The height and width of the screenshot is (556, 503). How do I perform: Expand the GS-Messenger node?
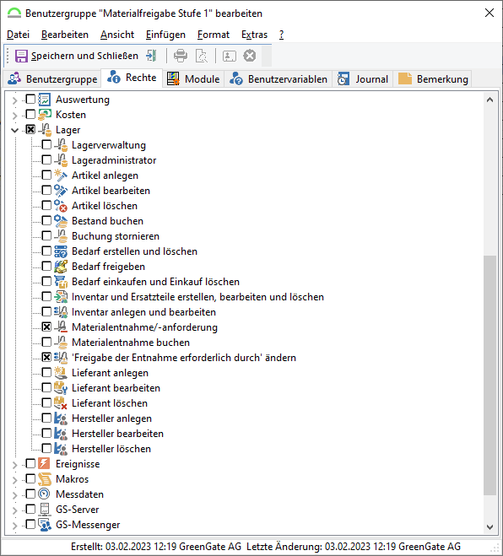(x=14, y=525)
